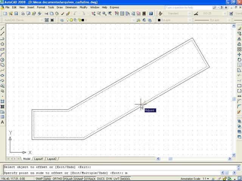242x181 pixels.
Task: Select the Construction Line tool
Action: click(2, 34)
